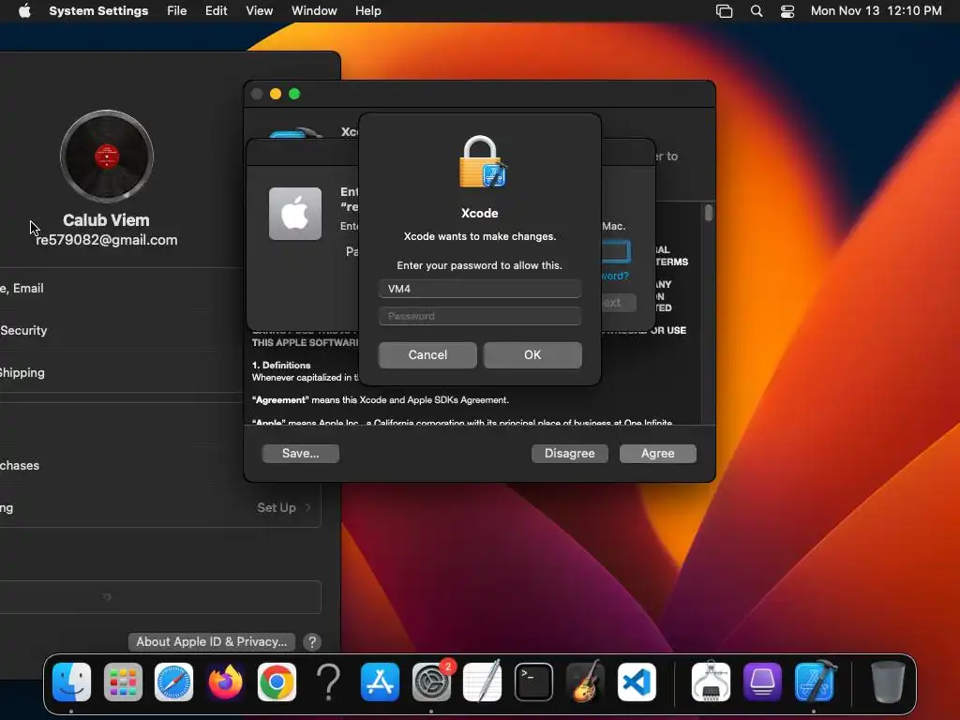Image resolution: width=960 pixels, height=720 pixels.
Task: Open the Apple menu
Action: 24,10
